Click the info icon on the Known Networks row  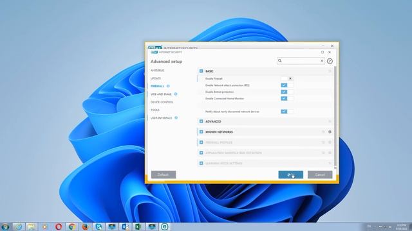tap(330, 132)
